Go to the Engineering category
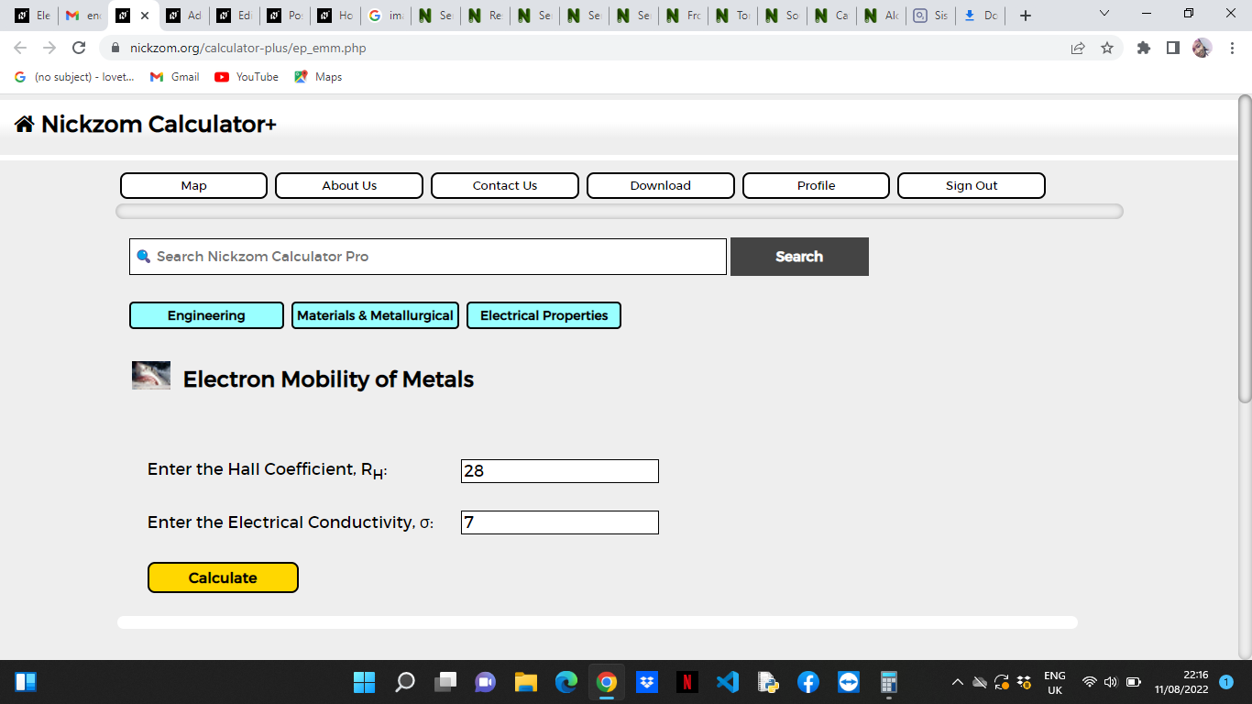The image size is (1252, 704). (206, 315)
